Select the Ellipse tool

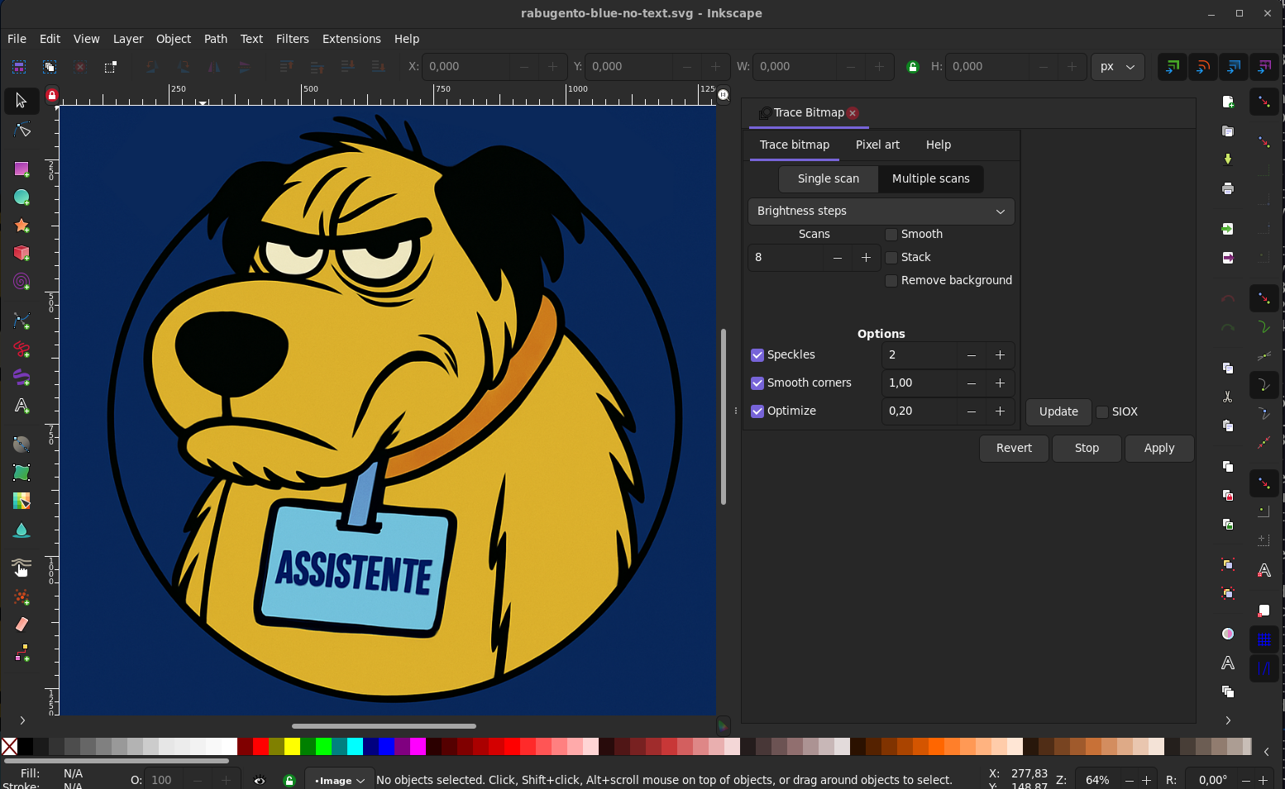click(21, 197)
